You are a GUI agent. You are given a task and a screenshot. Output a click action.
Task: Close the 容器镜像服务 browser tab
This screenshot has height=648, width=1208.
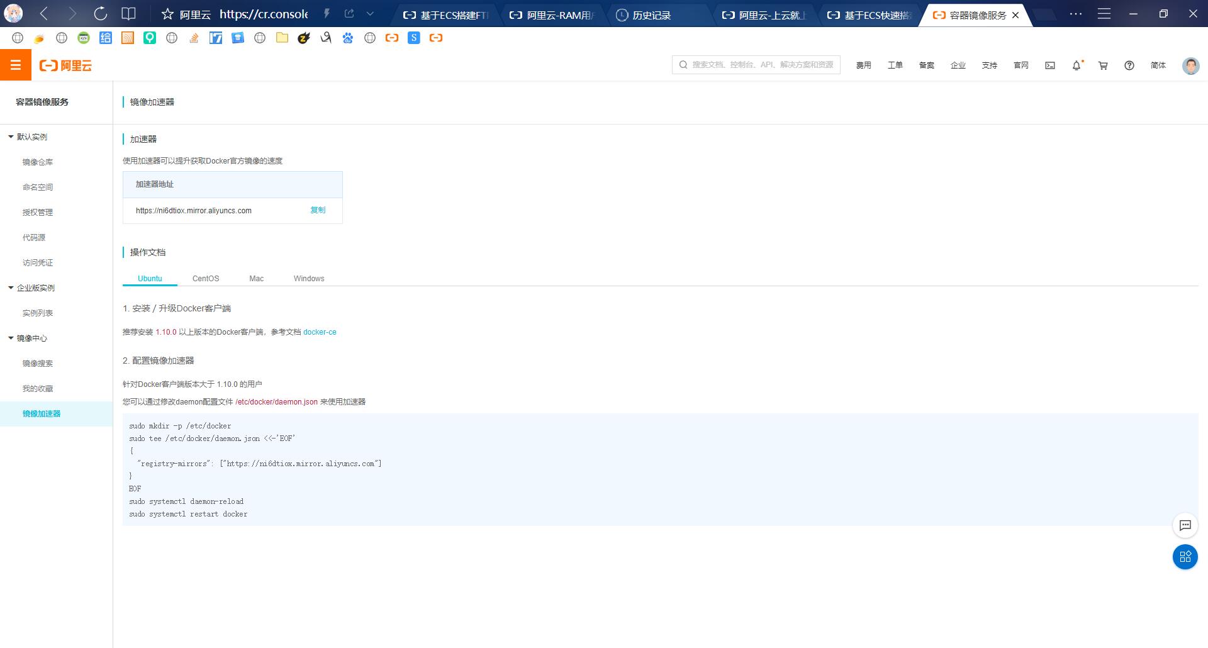tap(1015, 15)
